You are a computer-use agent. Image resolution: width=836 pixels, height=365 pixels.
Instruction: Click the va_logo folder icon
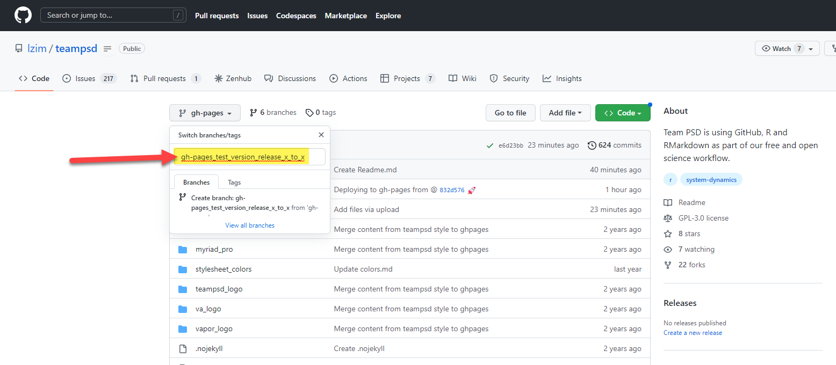click(x=183, y=309)
